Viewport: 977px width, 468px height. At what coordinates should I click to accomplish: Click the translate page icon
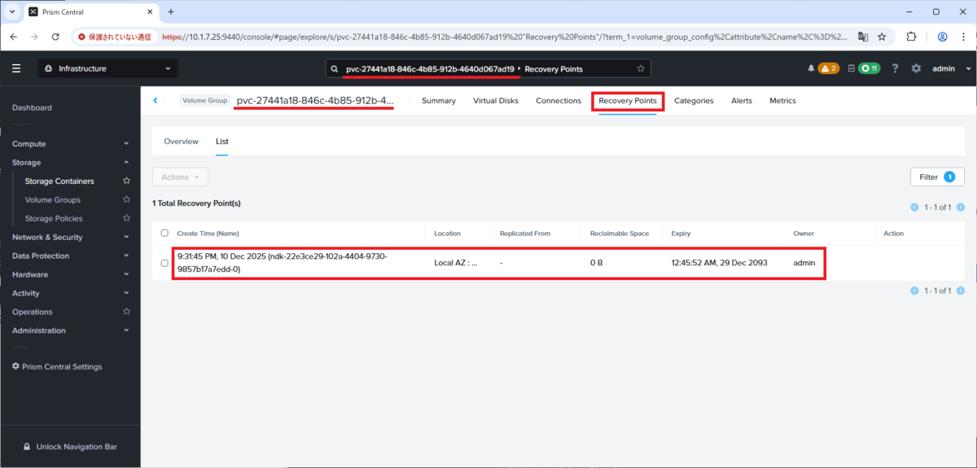point(863,37)
